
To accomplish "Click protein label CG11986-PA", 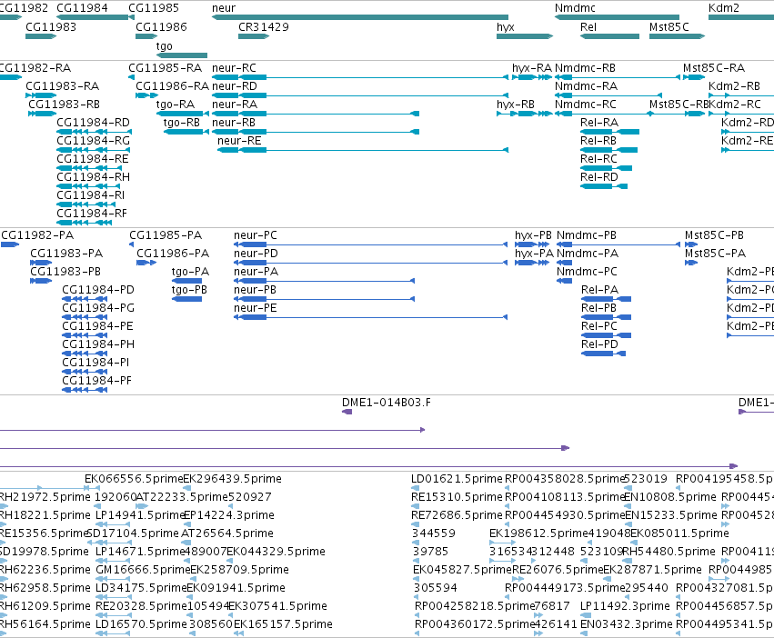I will click(173, 254).
